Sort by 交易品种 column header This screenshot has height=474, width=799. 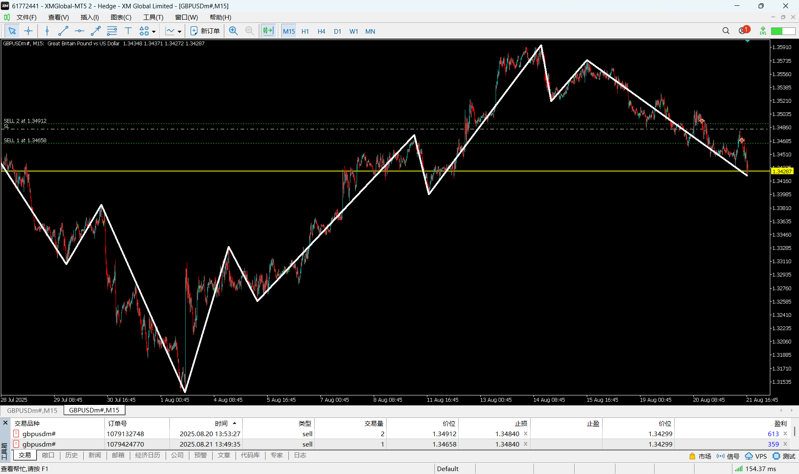coord(58,423)
